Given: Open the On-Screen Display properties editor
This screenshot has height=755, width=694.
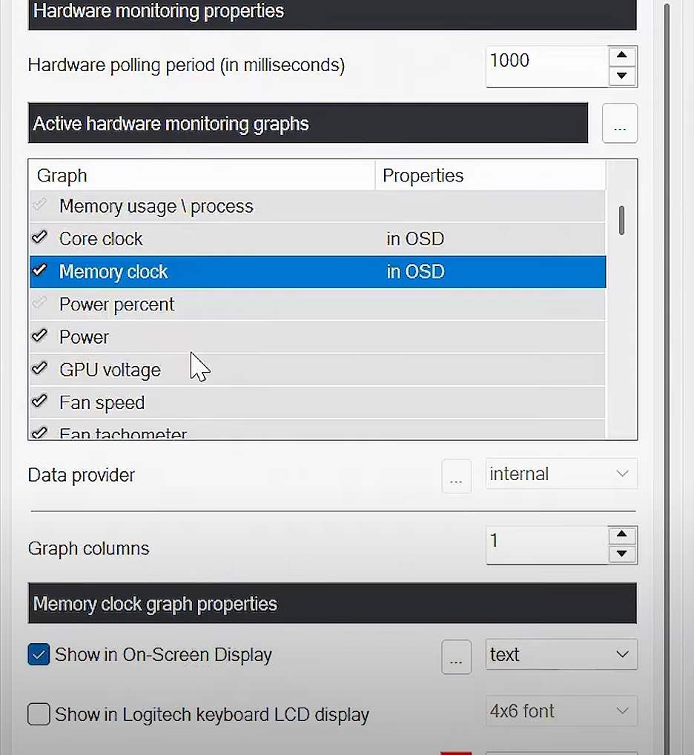Looking at the screenshot, I should [x=456, y=656].
